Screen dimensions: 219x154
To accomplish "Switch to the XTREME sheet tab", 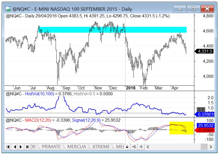I will pos(101,147).
